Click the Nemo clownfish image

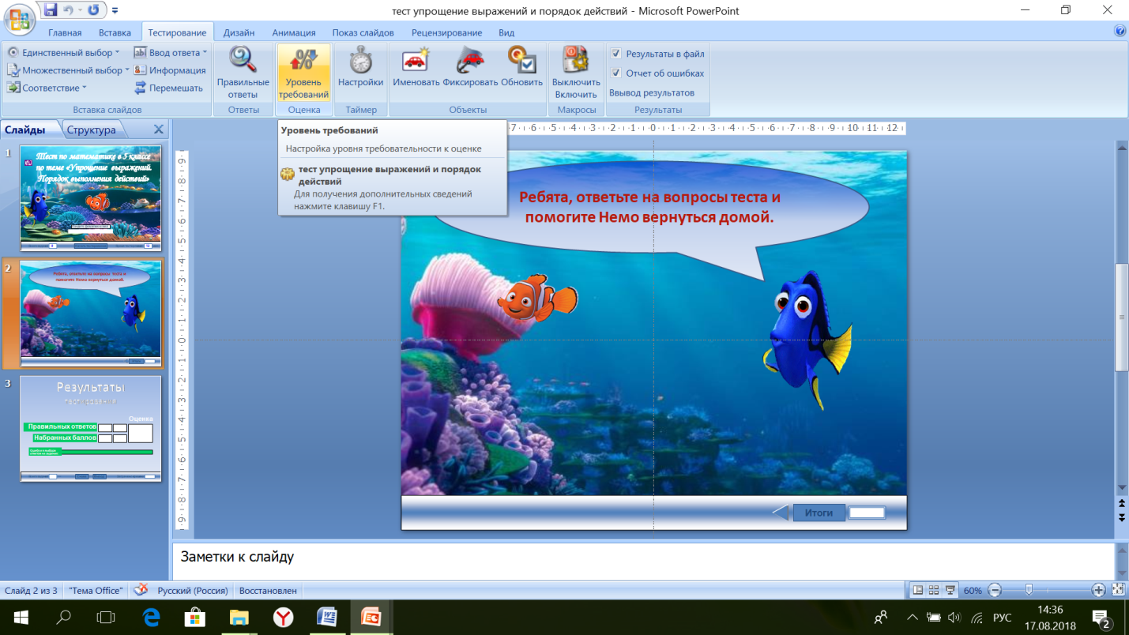tap(537, 297)
